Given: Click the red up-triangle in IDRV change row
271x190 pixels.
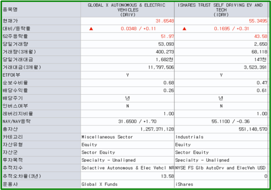Looking at the screenshot, I should click(x=184, y=29).
